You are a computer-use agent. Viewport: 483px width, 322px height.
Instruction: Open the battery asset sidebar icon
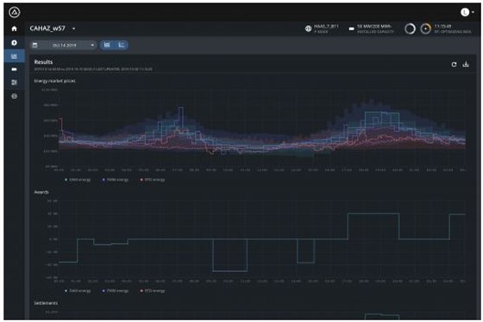click(x=14, y=69)
